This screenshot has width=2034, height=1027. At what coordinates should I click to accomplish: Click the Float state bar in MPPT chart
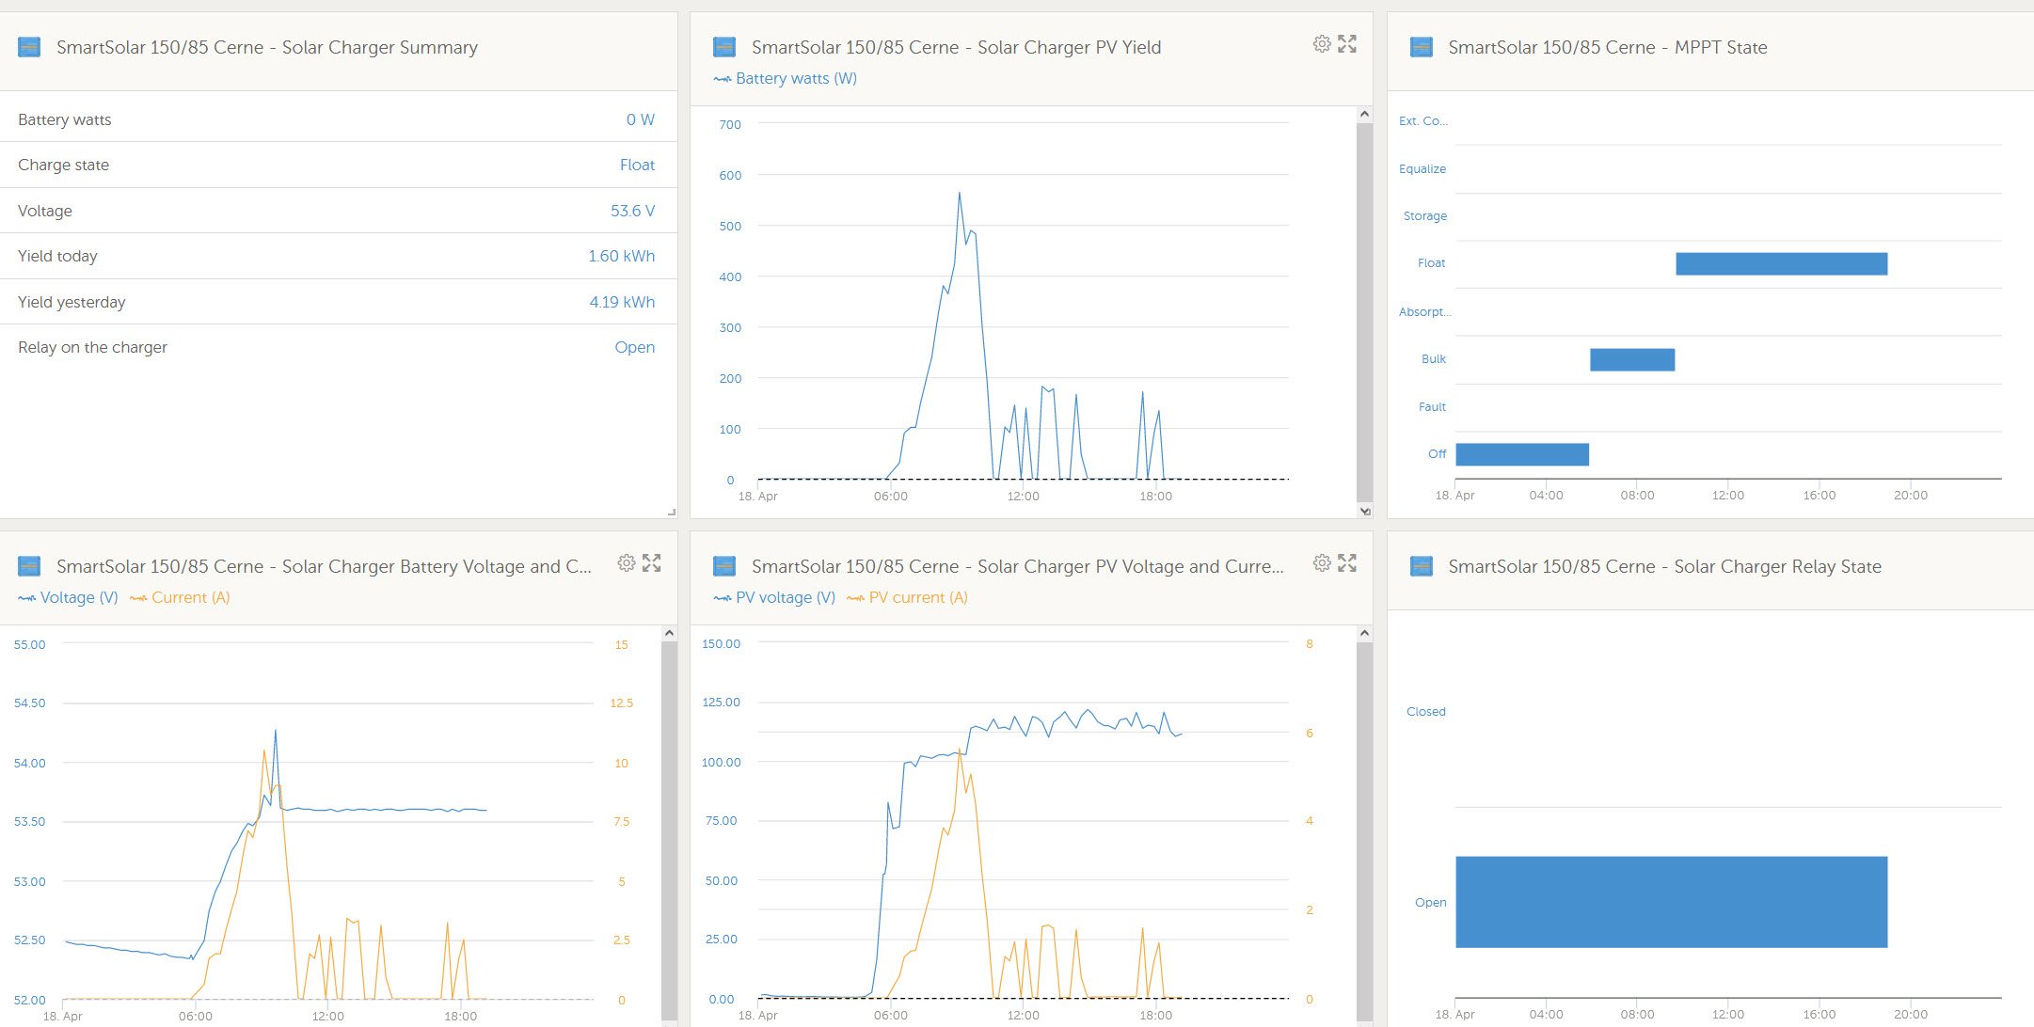point(1781,264)
